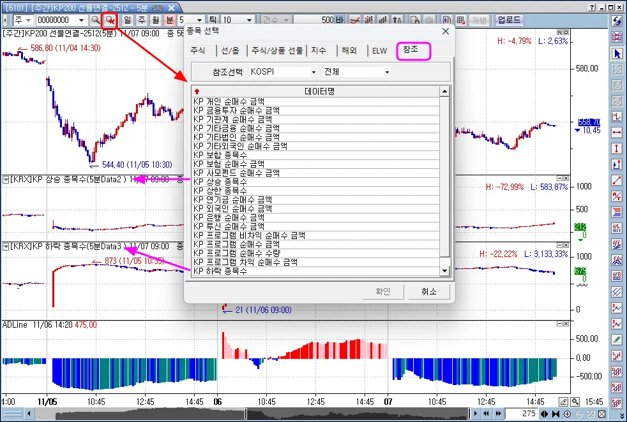
Task: Minimize the KP 상승 종목수 pane
Action: tap(560, 178)
